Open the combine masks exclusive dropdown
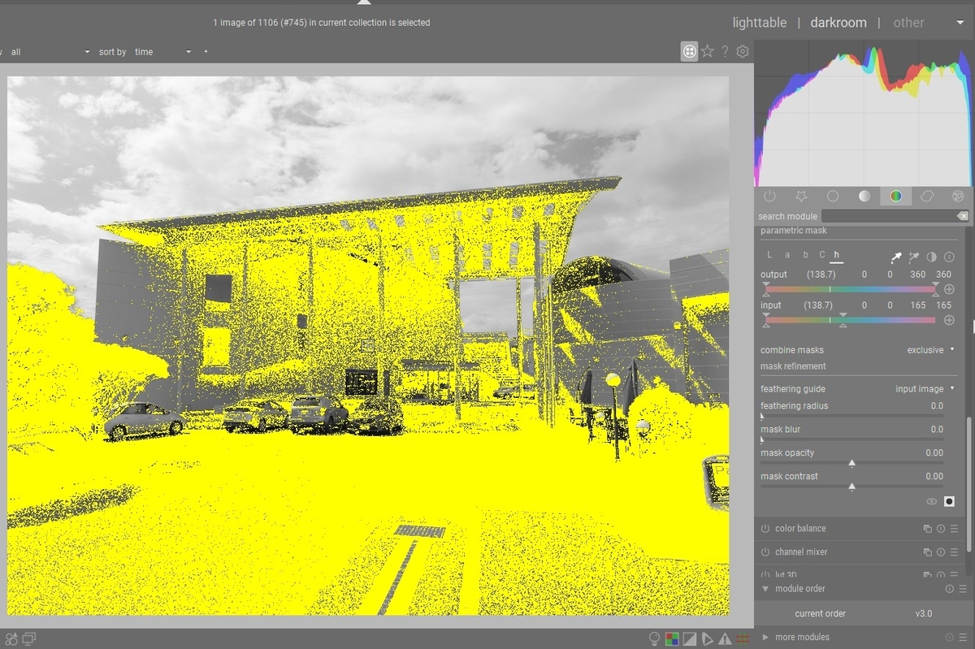 tap(931, 350)
